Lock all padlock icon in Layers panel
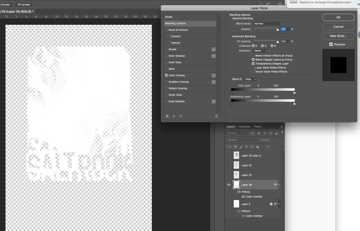Image resolution: width=360 pixels, height=231 pixels. 258,147
